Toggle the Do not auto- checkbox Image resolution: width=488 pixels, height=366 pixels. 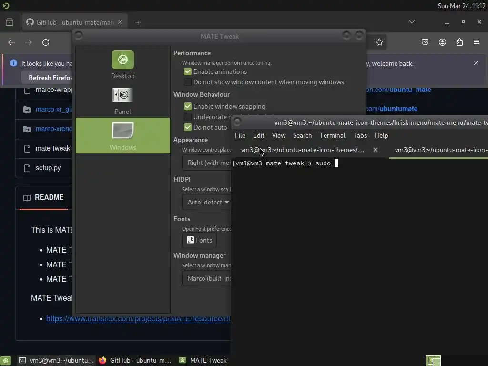click(188, 127)
